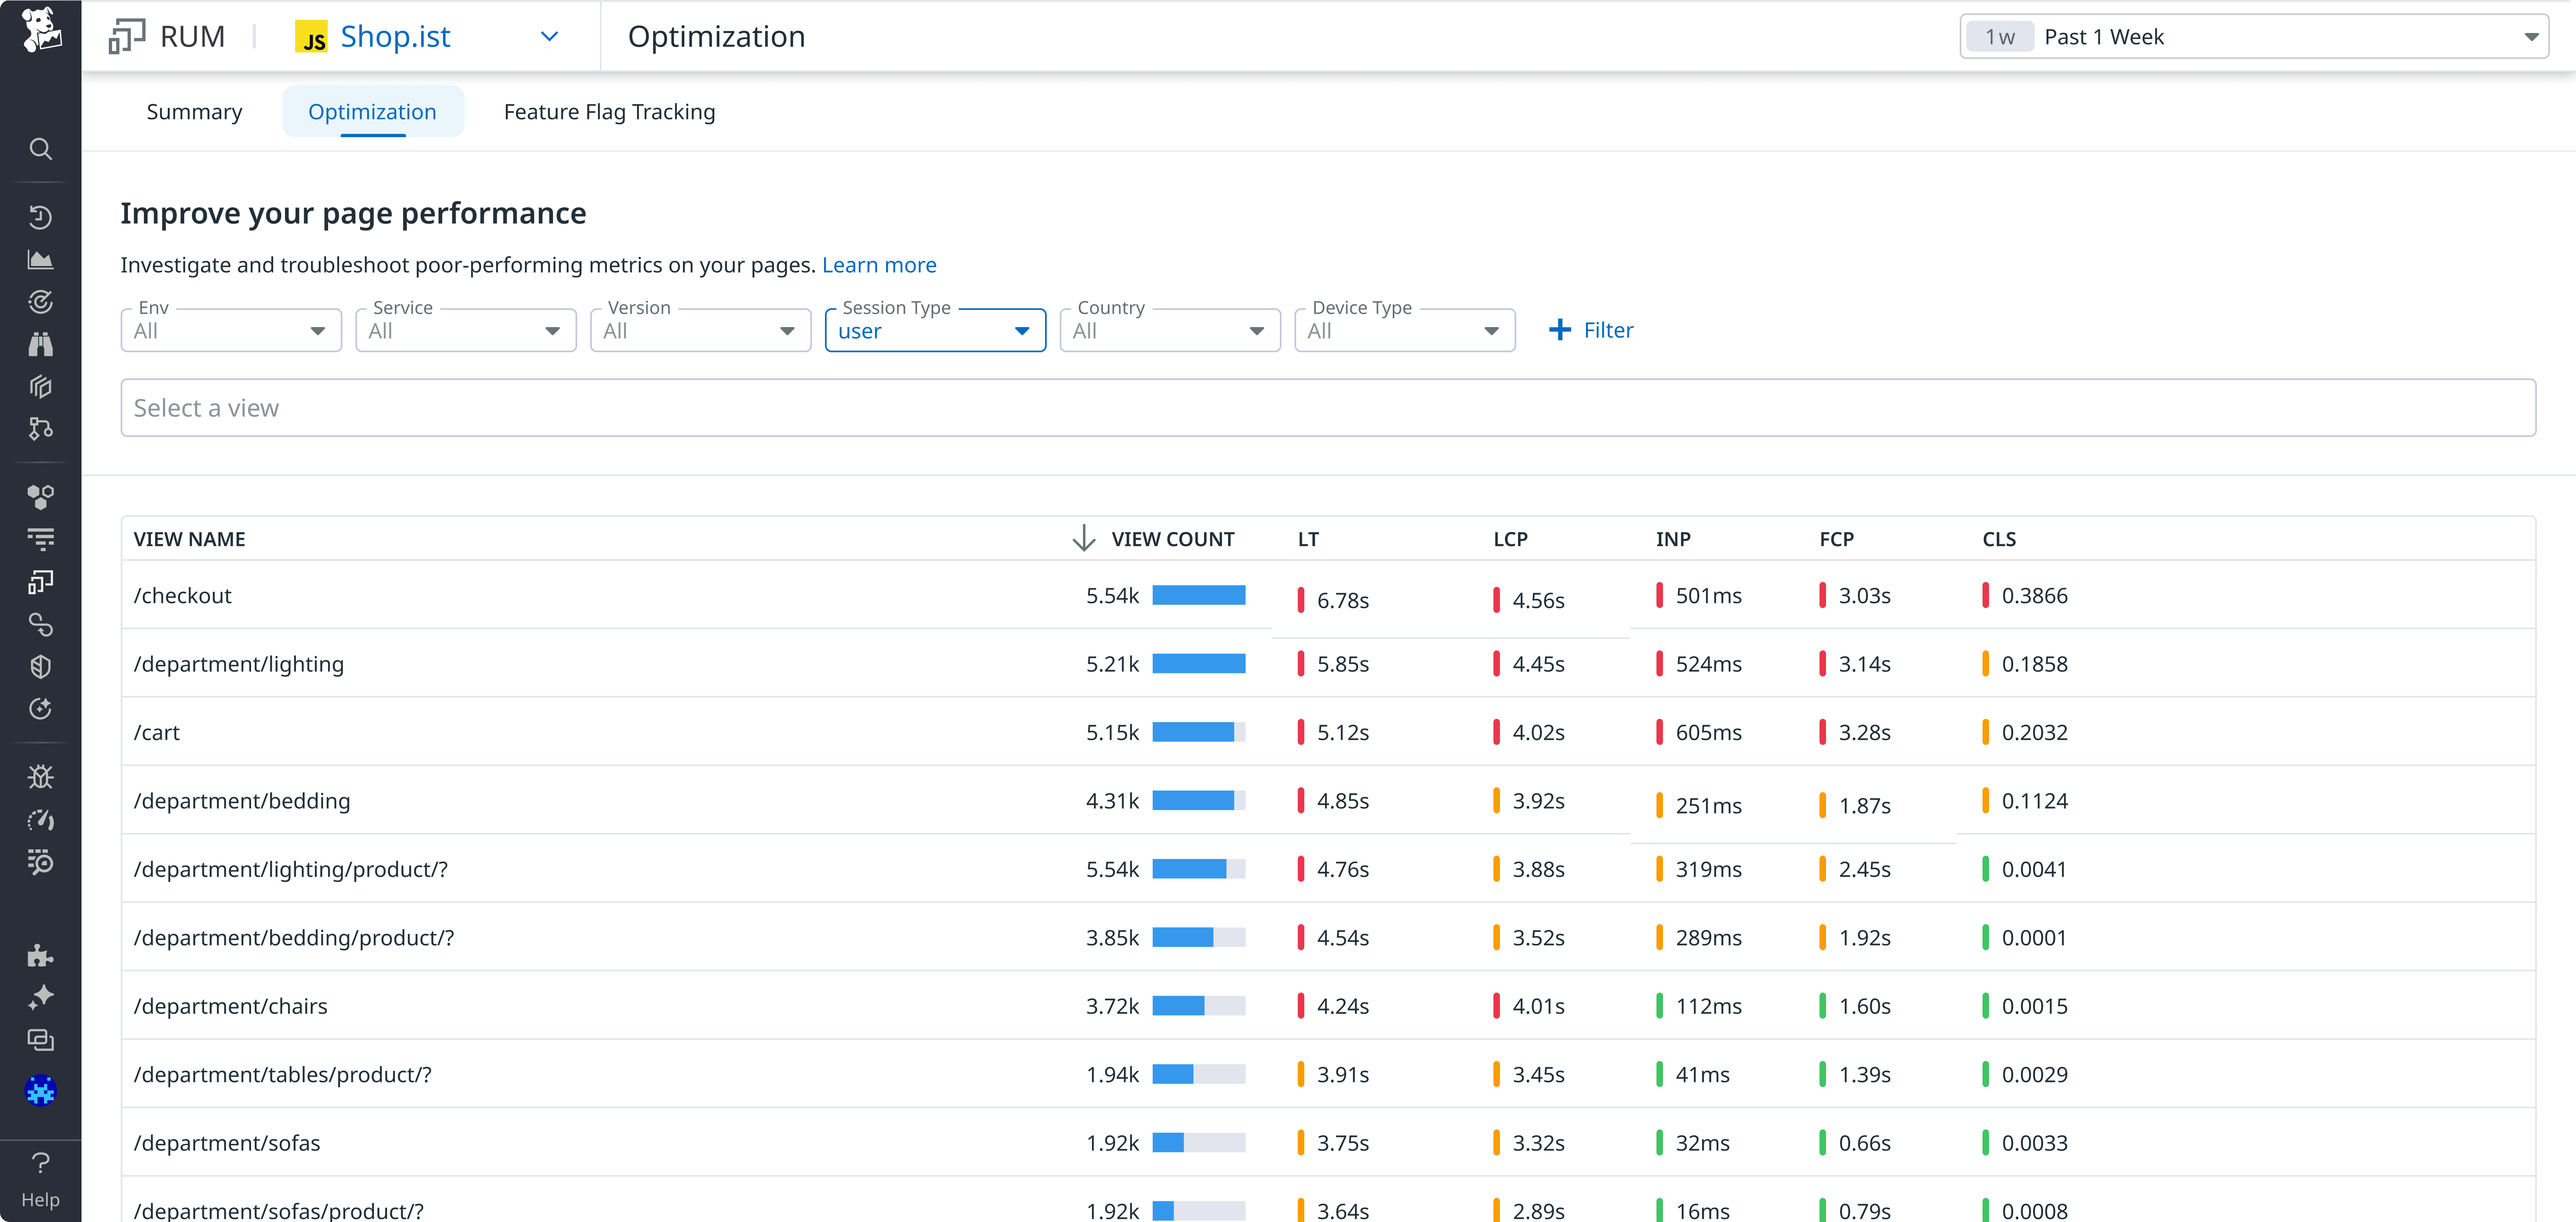Open the recent history clock icon

click(41, 216)
